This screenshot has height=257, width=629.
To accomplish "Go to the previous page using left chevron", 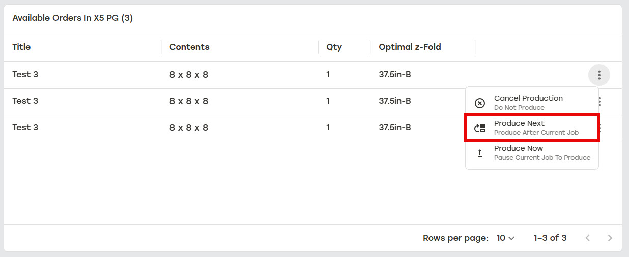I will pos(588,238).
